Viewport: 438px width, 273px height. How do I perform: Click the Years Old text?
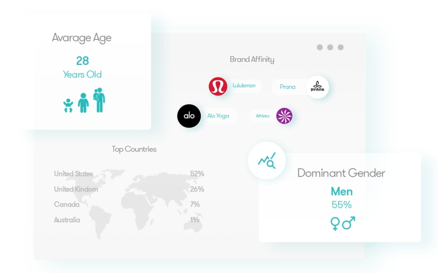pyautogui.click(x=82, y=74)
